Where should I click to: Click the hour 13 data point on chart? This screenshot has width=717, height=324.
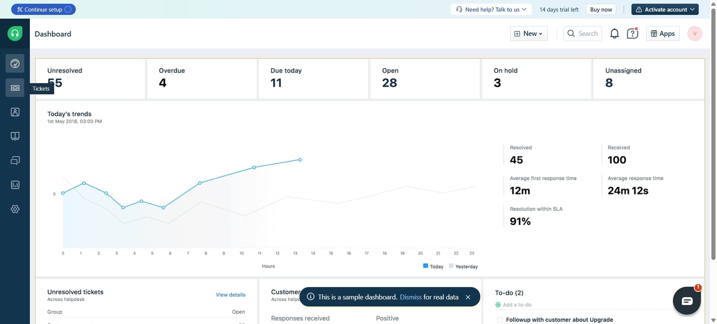click(300, 160)
